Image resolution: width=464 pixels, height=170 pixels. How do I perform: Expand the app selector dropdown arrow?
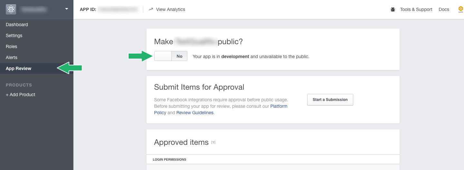point(67,9)
